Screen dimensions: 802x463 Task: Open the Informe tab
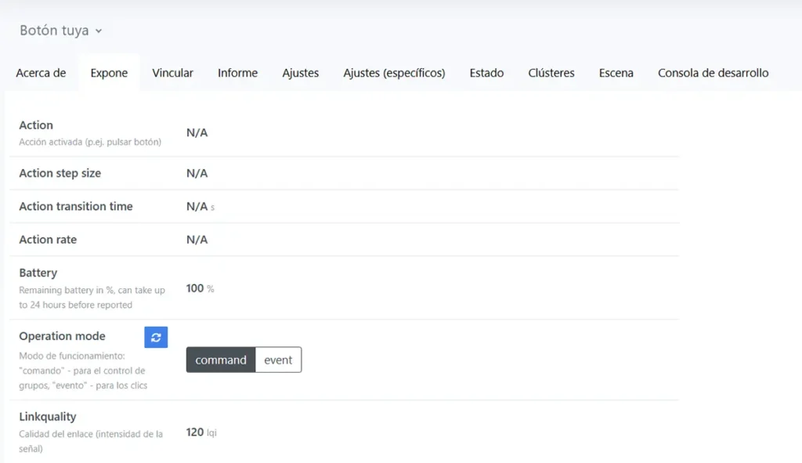(x=237, y=73)
